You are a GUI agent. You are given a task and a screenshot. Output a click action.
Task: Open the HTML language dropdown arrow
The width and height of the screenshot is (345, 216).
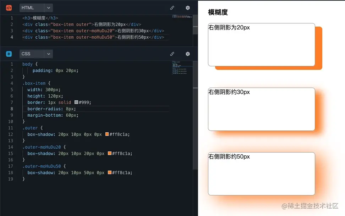48,8
